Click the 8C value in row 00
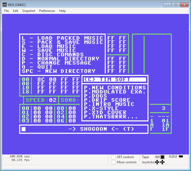191x171 pixels. tap(41, 80)
